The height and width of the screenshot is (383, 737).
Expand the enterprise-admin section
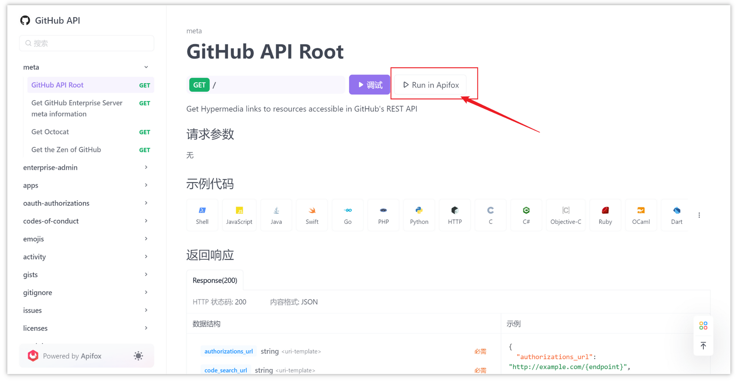(87, 167)
